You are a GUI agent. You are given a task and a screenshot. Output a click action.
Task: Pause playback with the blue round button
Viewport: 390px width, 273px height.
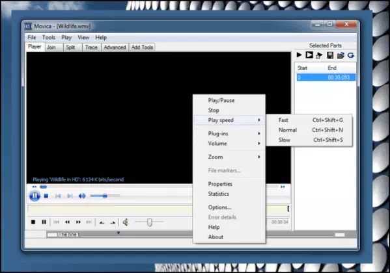coord(35,196)
